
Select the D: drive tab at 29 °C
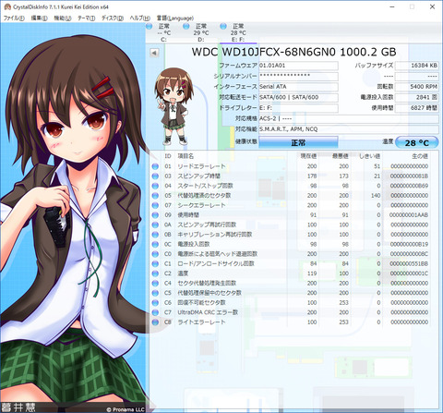tap(201, 32)
